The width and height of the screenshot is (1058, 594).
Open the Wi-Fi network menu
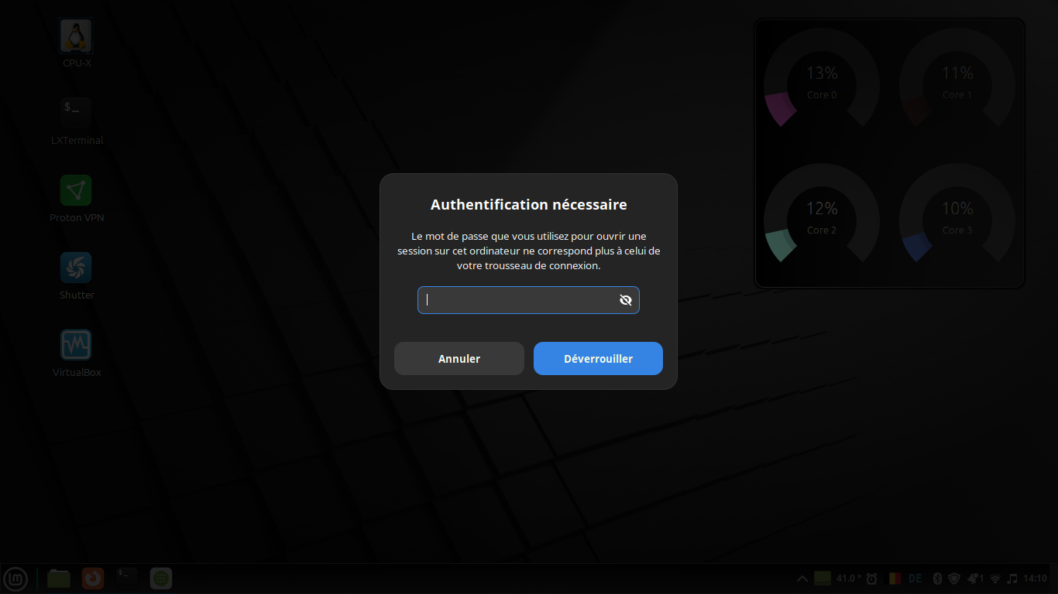tap(995, 579)
